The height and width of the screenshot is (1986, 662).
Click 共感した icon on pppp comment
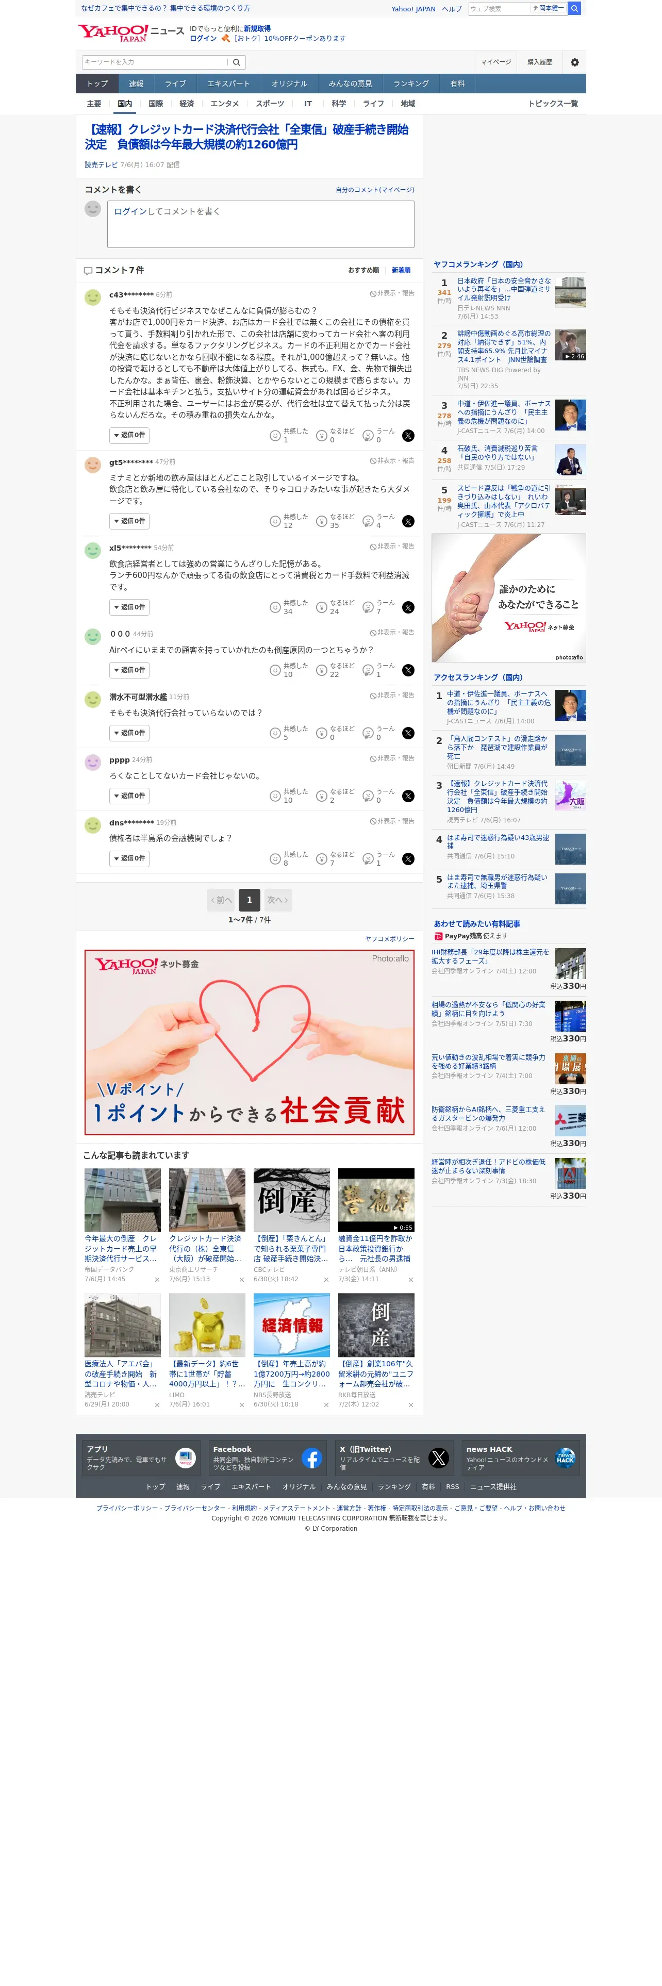[x=275, y=797]
